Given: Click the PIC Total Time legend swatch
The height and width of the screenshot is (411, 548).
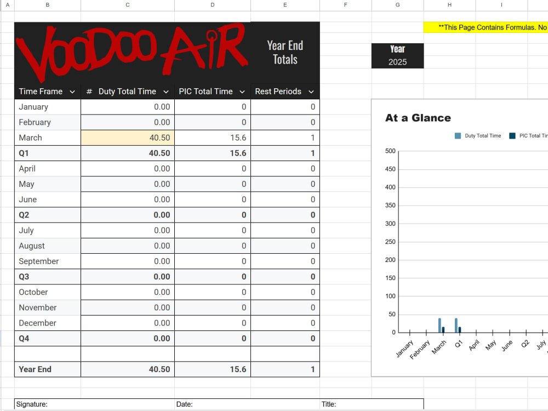Looking at the screenshot, I should [512, 135].
